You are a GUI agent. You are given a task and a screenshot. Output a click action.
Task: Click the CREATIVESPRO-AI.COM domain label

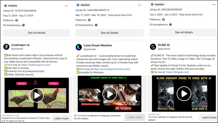pos(10,116)
